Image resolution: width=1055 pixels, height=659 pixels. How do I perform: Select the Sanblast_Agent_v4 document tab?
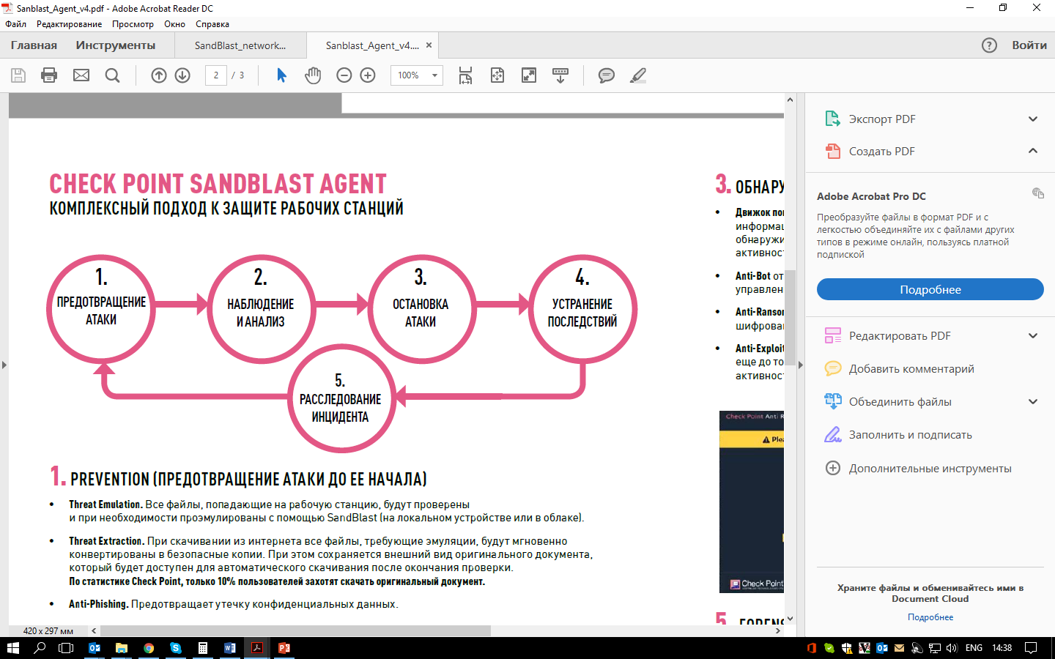[x=372, y=45]
